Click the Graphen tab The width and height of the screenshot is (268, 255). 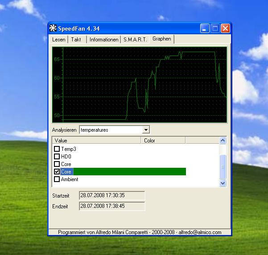(162, 39)
